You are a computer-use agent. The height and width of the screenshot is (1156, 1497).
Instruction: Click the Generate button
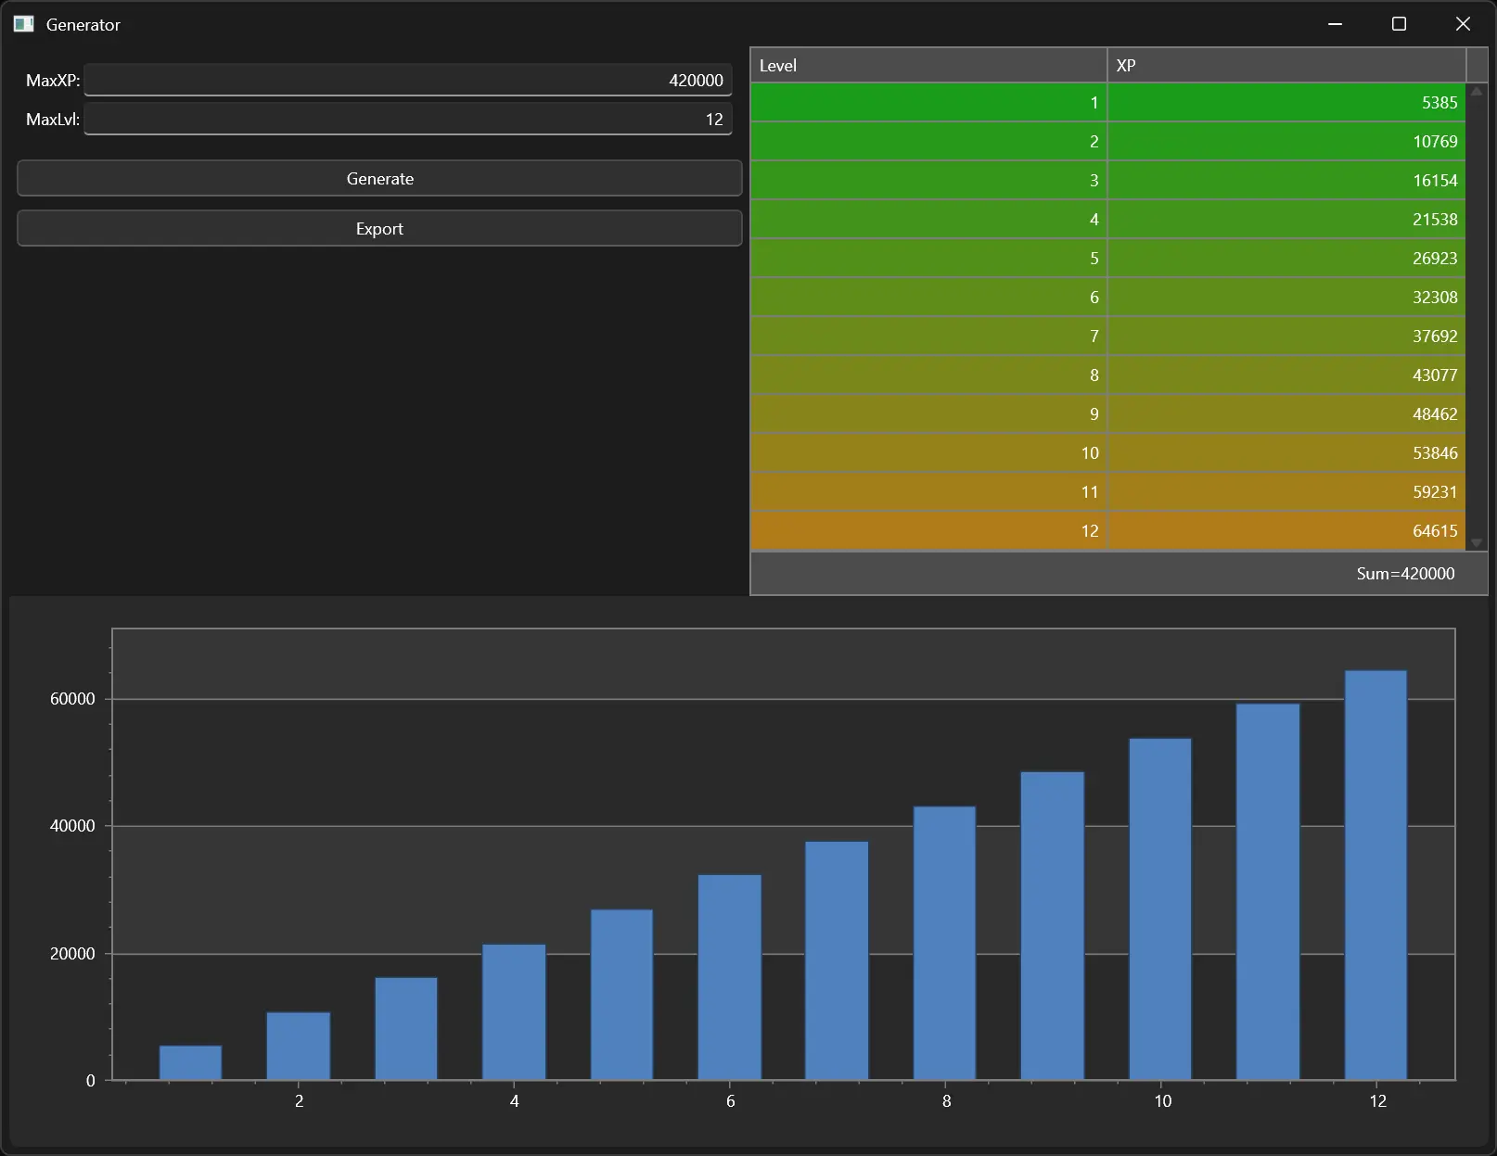coord(379,178)
